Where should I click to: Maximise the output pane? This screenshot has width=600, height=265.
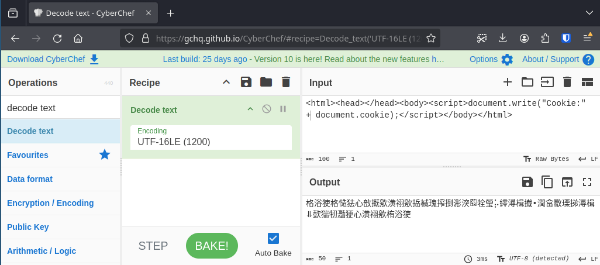pos(587,182)
